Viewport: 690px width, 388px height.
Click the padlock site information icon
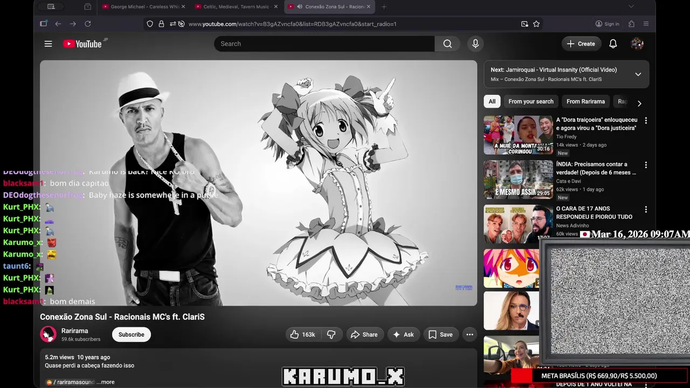click(x=161, y=24)
